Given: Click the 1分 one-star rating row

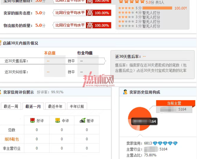Looking at the screenshot, I should pyautogui.click(x=139, y=26).
